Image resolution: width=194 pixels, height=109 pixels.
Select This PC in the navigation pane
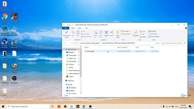tap(70, 85)
